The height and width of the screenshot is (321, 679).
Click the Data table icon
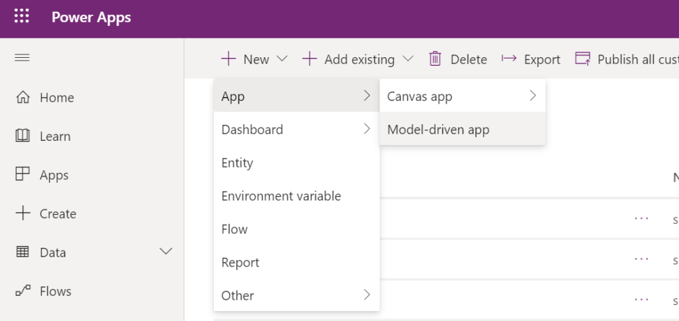click(23, 253)
